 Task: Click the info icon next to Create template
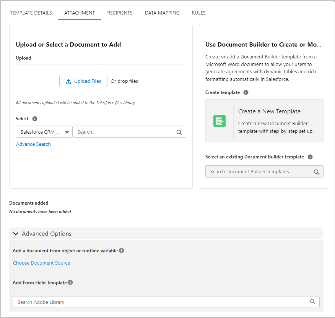246,92
